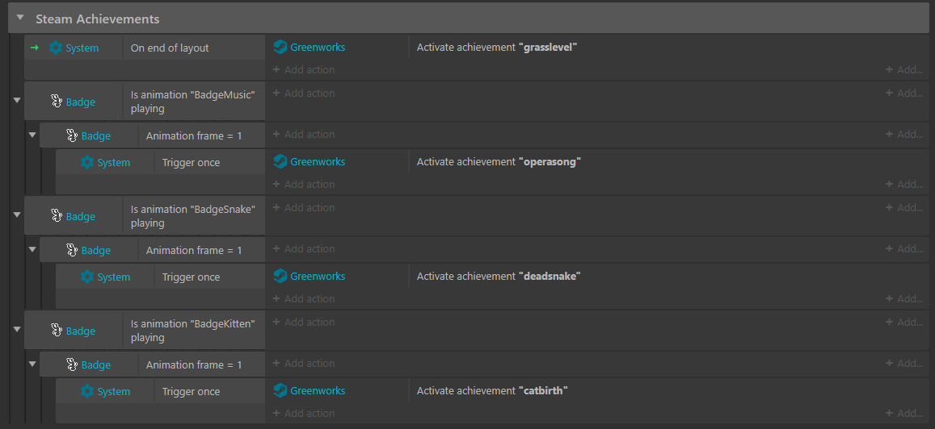Select the Greenworks icon for the operasong action
The width and height of the screenshot is (935, 429).
tap(280, 161)
